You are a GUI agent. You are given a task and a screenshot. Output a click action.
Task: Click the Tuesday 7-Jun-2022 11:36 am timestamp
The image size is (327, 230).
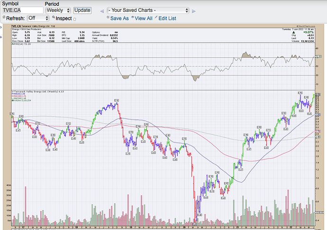298,29
